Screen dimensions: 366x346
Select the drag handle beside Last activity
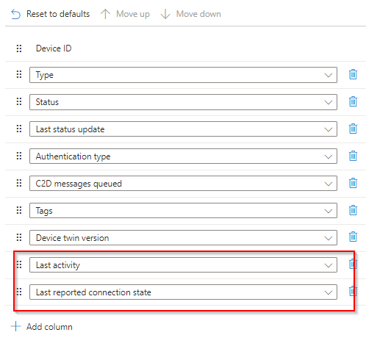(x=19, y=264)
